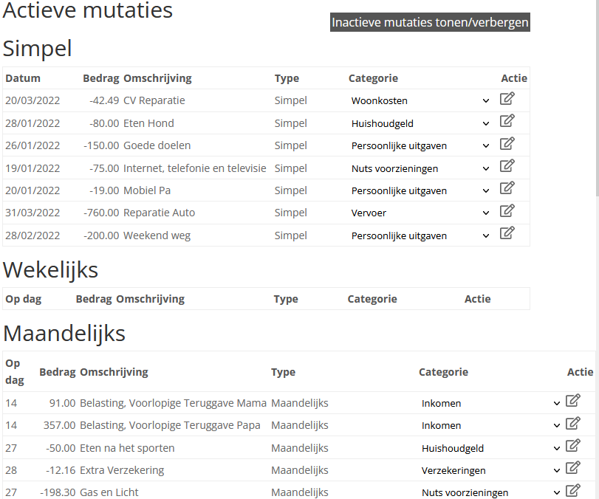Viewport: 599px width, 499px height.
Task: Open edit for Weekend weg row
Action: (507, 234)
